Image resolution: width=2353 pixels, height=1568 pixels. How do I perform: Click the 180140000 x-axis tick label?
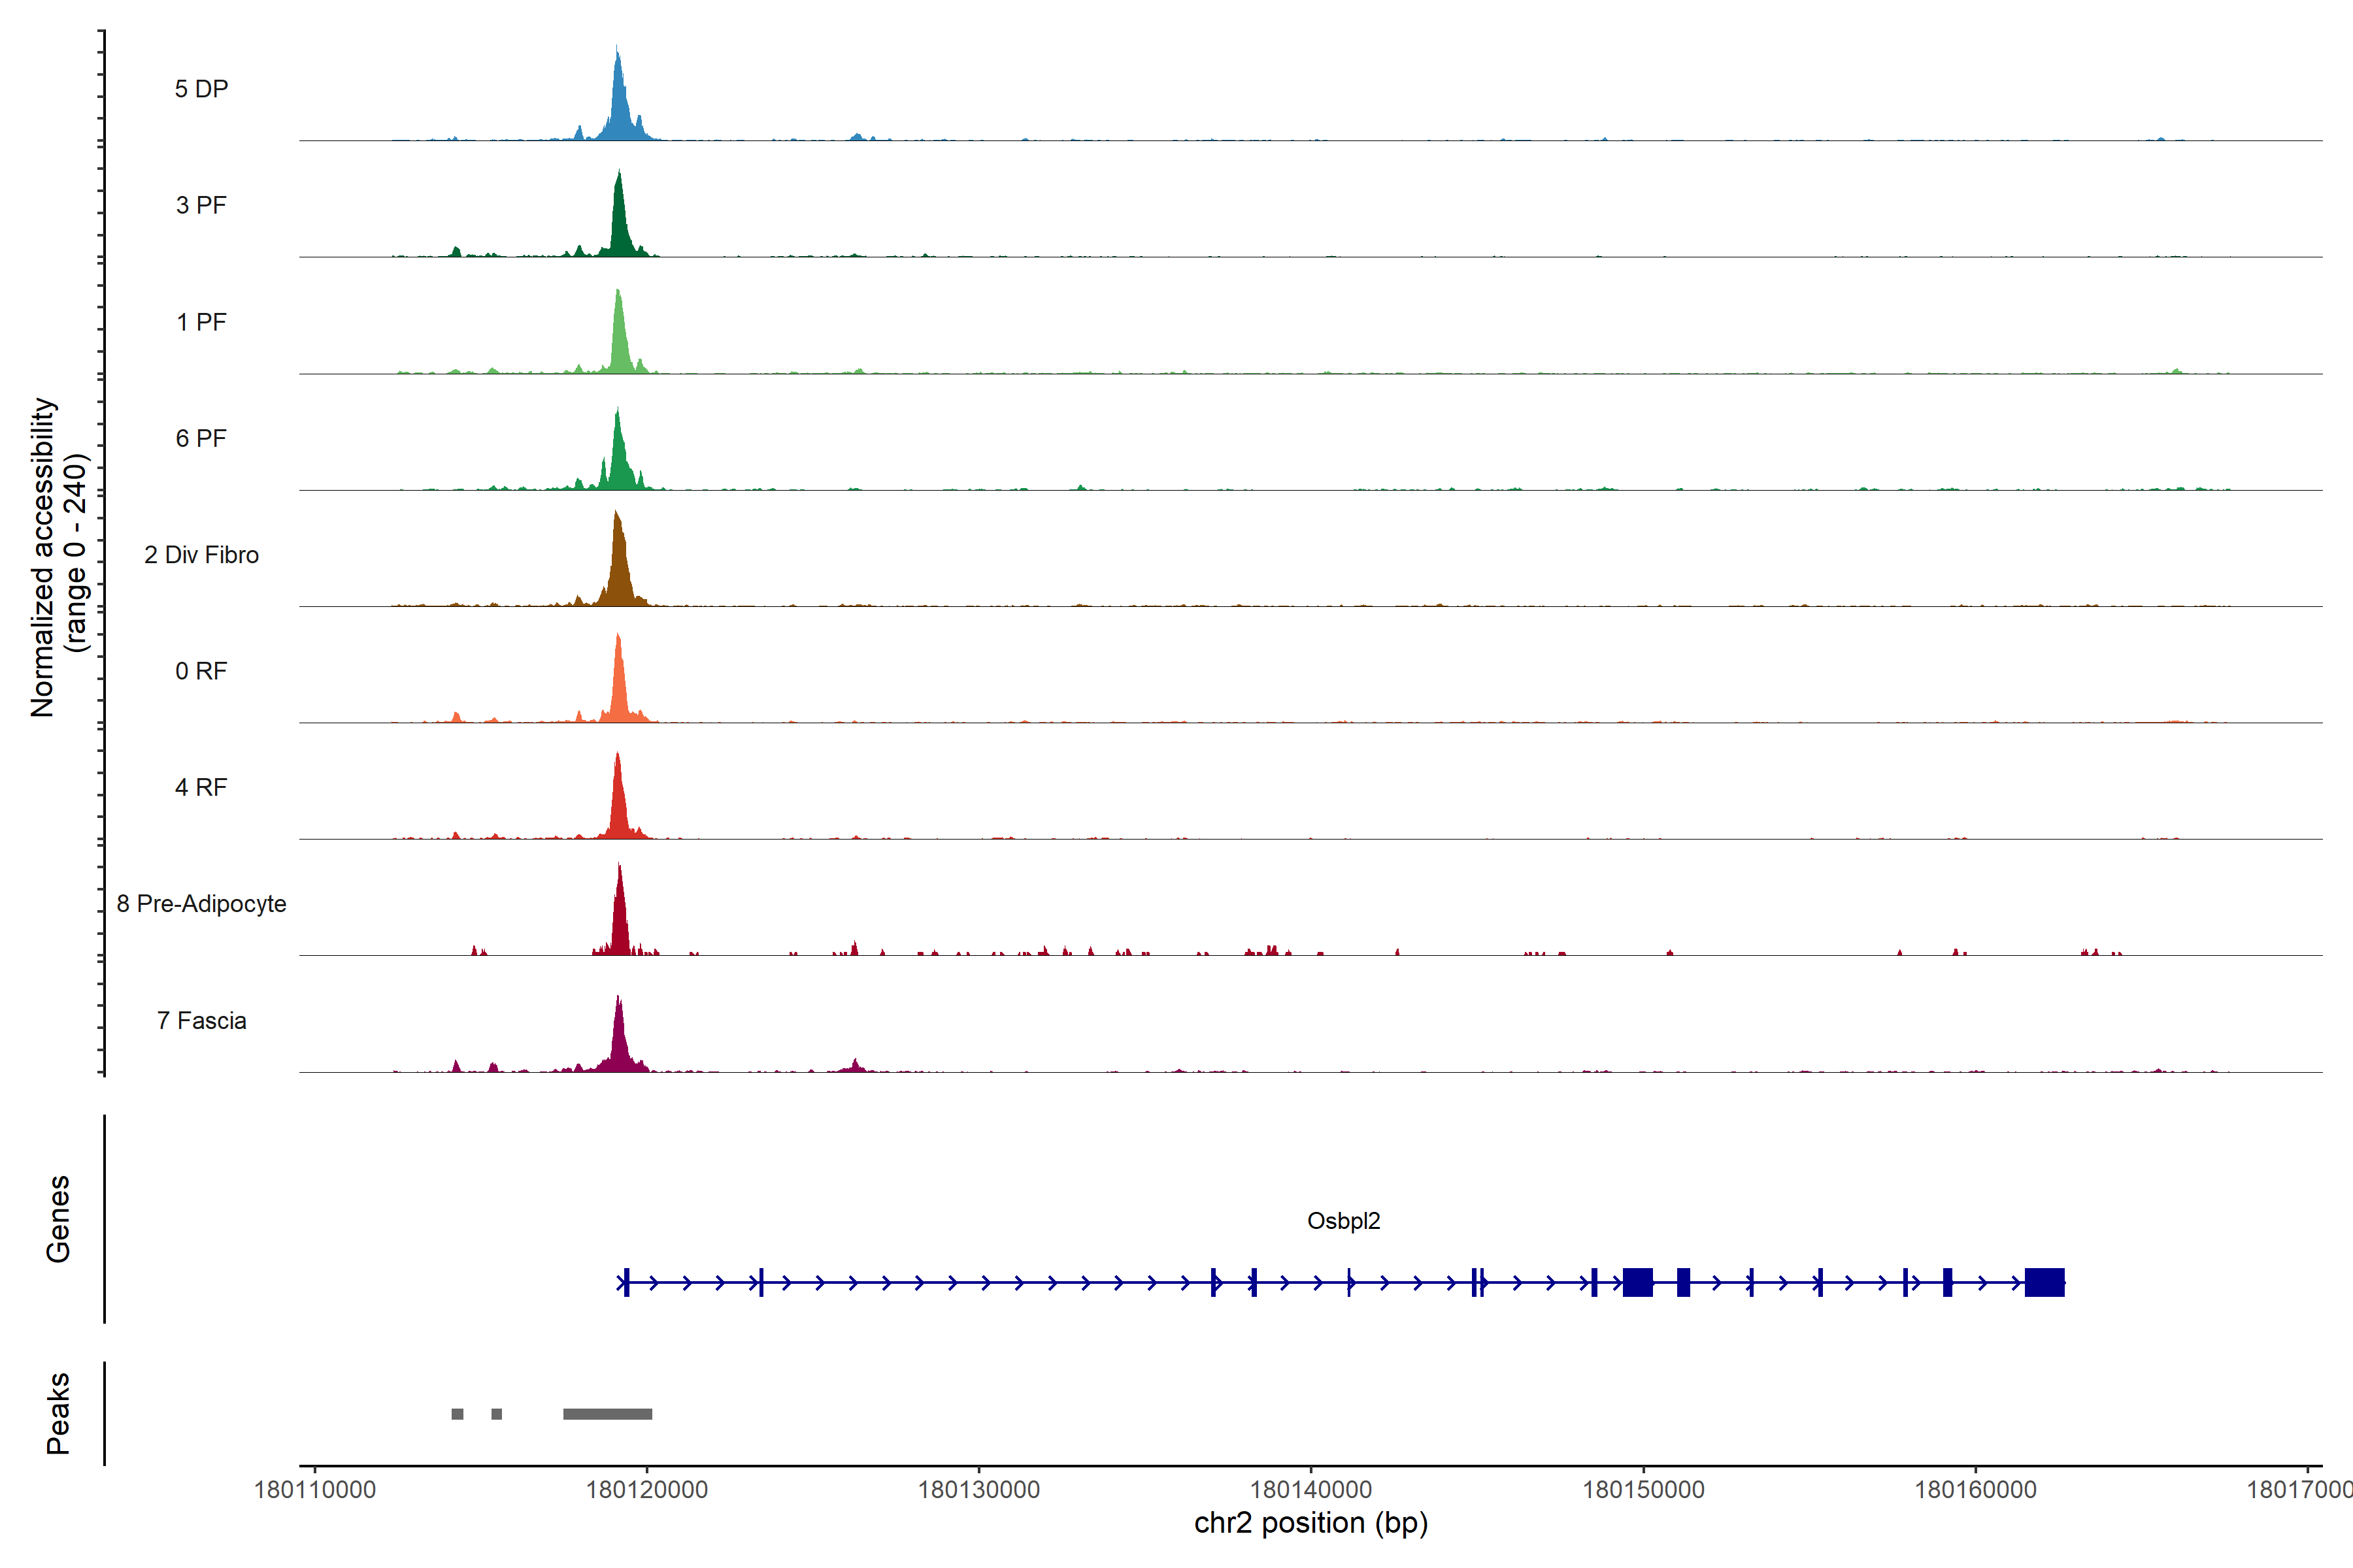1310,1490
